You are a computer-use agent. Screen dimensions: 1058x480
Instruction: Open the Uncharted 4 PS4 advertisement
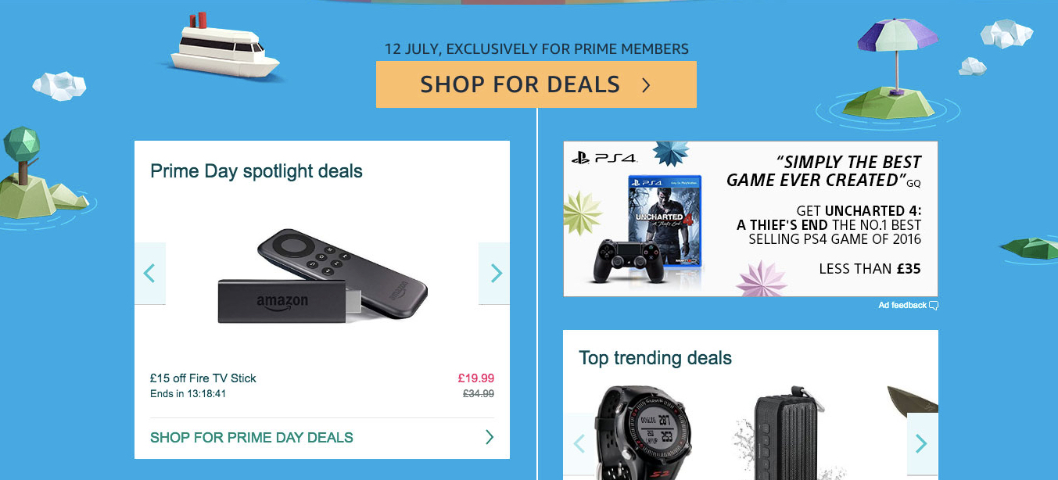751,219
